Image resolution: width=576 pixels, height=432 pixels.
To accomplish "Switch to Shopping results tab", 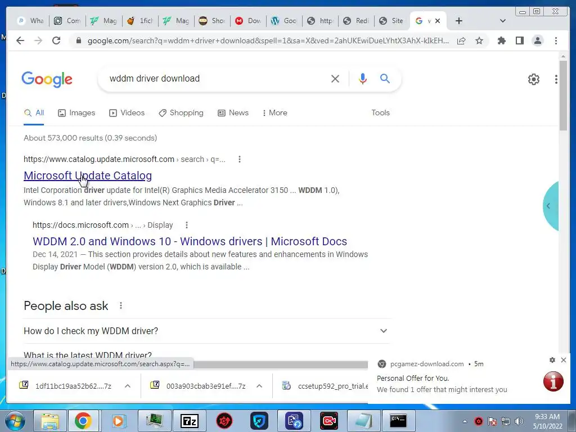I will point(181,112).
